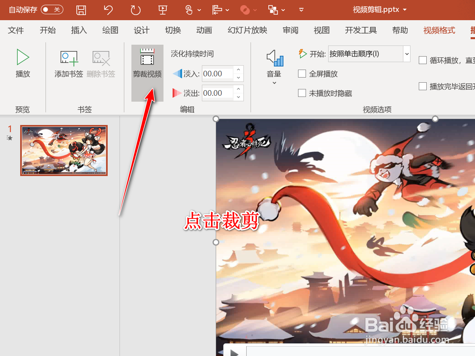This screenshot has height=356, width=475.
Task: Switch to the 插入 (Insert) tab
Action: click(79, 30)
